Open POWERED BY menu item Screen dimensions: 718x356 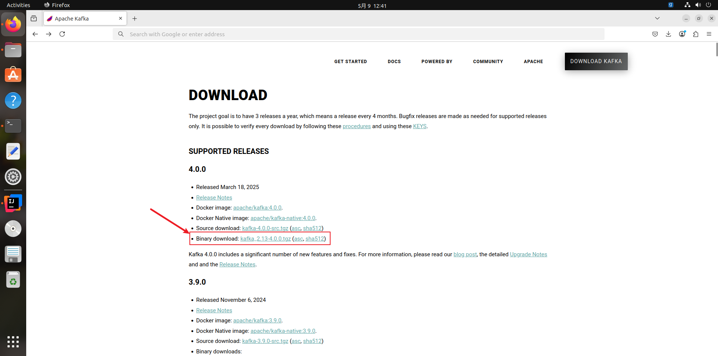pyautogui.click(x=437, y=62)
